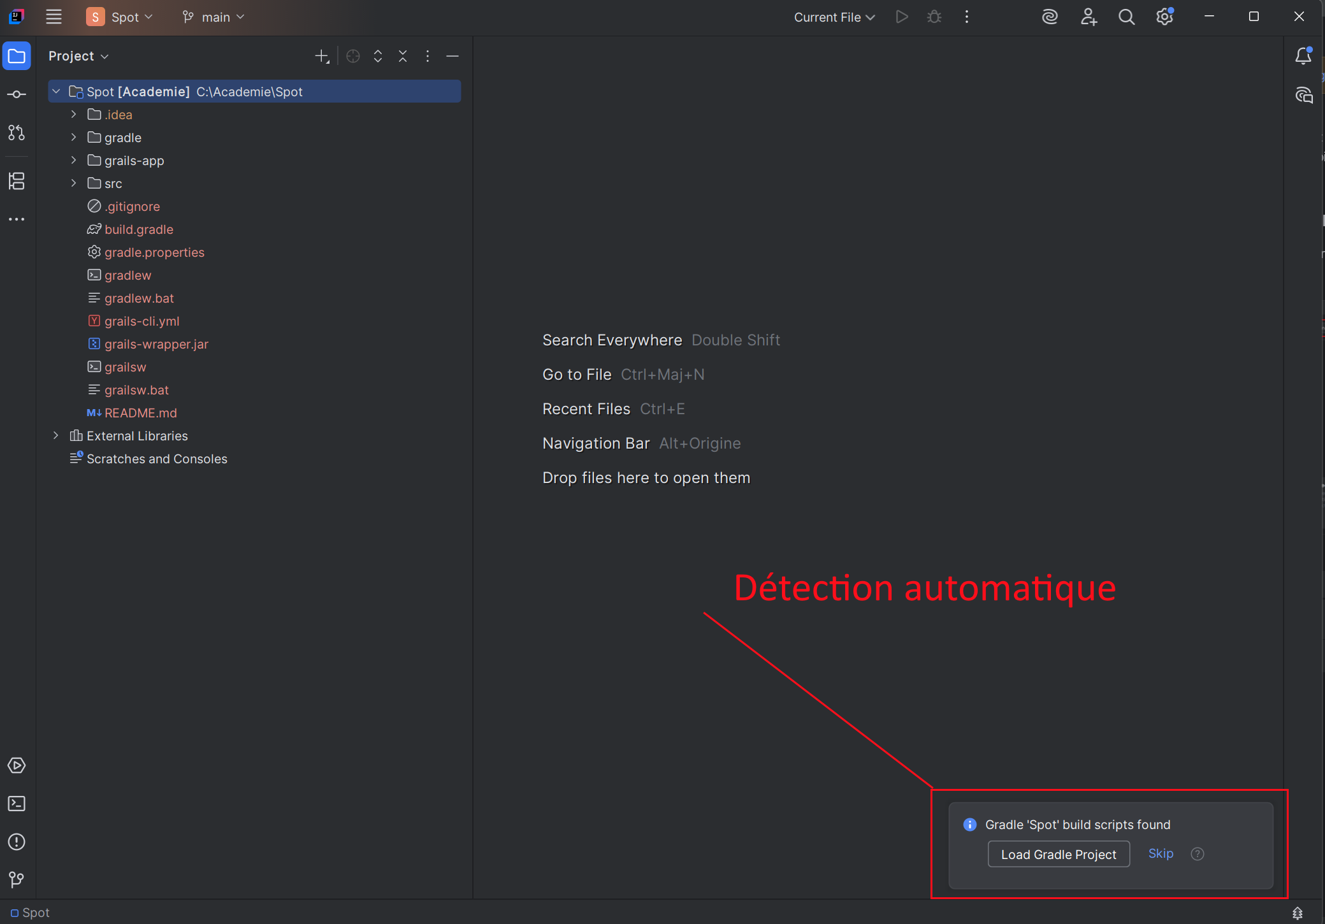Click the Skip link in notification
Viewport: 1325px width, 924px height.
coord(1160,854)
